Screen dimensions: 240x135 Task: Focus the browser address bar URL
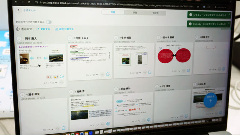click(x=117, y=4)
